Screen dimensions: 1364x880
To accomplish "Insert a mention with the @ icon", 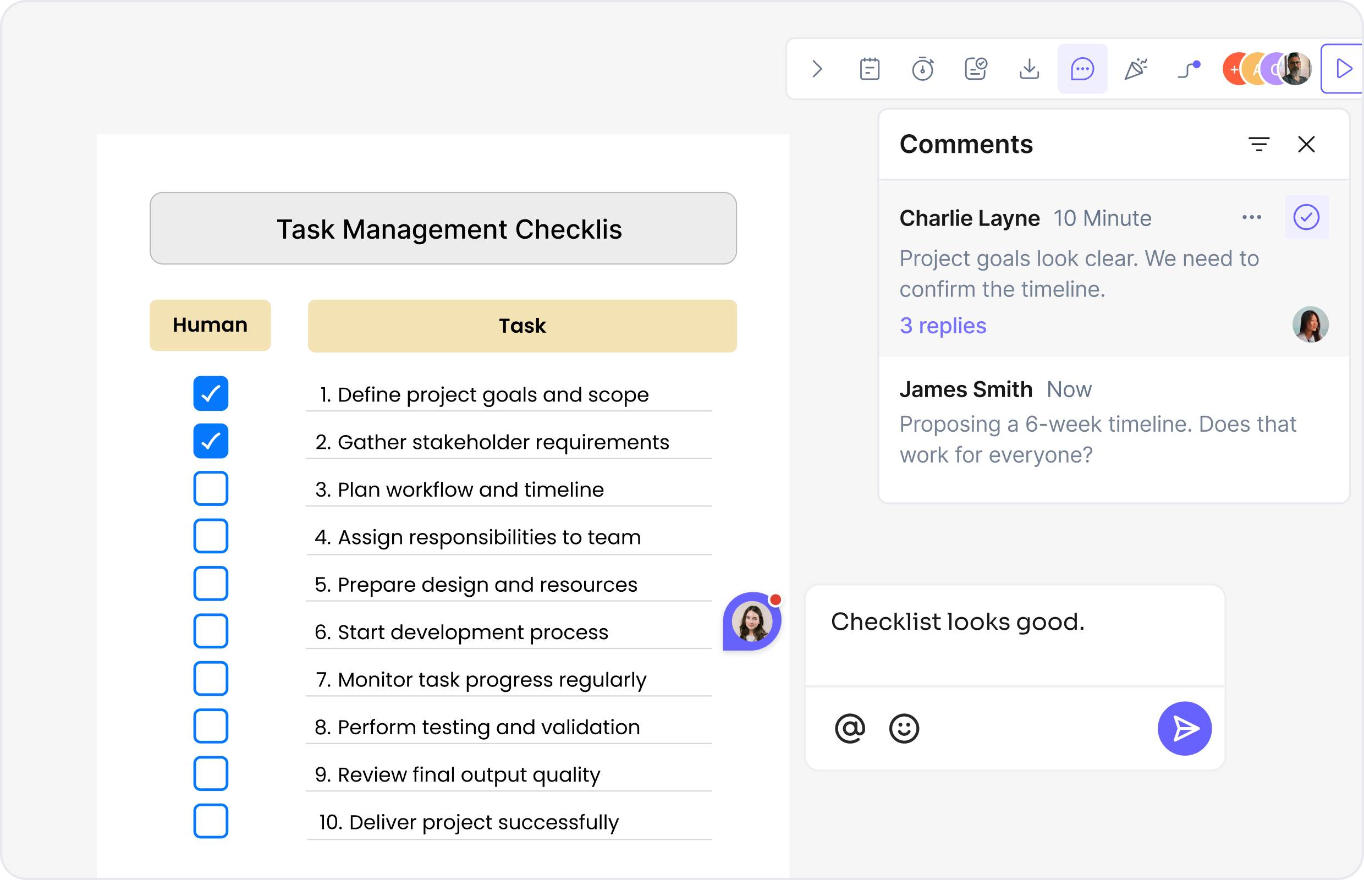I will 849,728.
